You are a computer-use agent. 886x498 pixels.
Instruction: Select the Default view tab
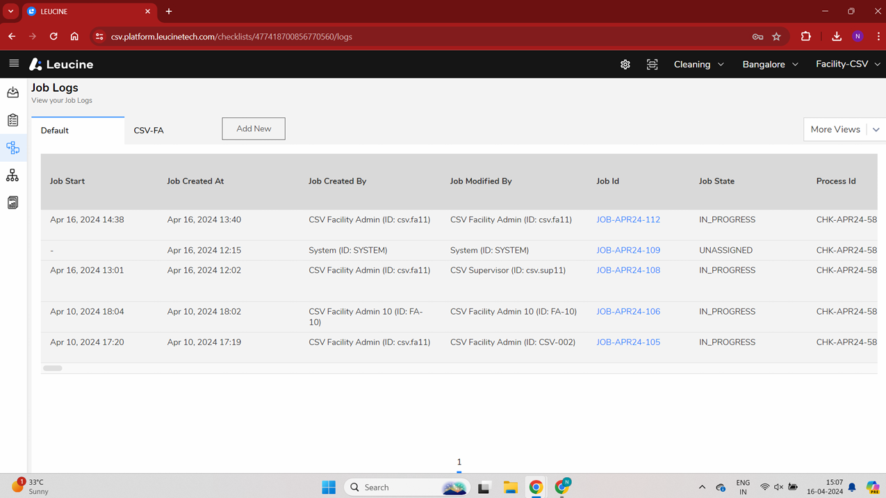pos(56,129)
